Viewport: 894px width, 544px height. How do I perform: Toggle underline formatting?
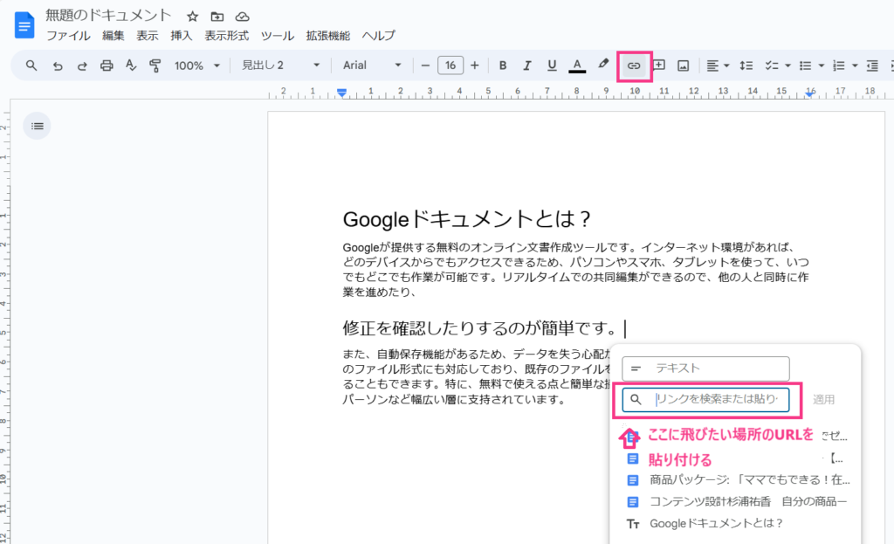[x=552, y=65]
